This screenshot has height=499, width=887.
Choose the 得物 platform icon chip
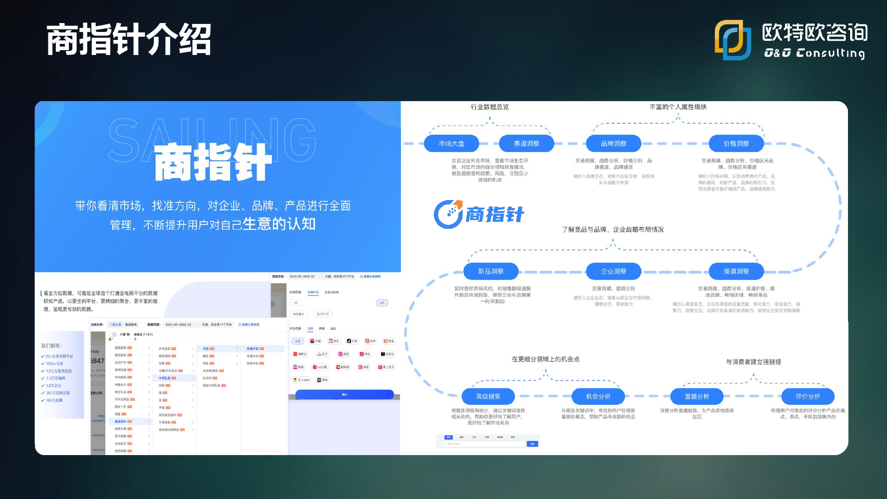point(322,380)
